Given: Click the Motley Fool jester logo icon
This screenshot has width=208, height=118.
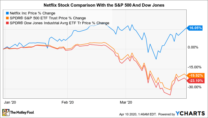Looking at the screenshot, I should (6, 112).
